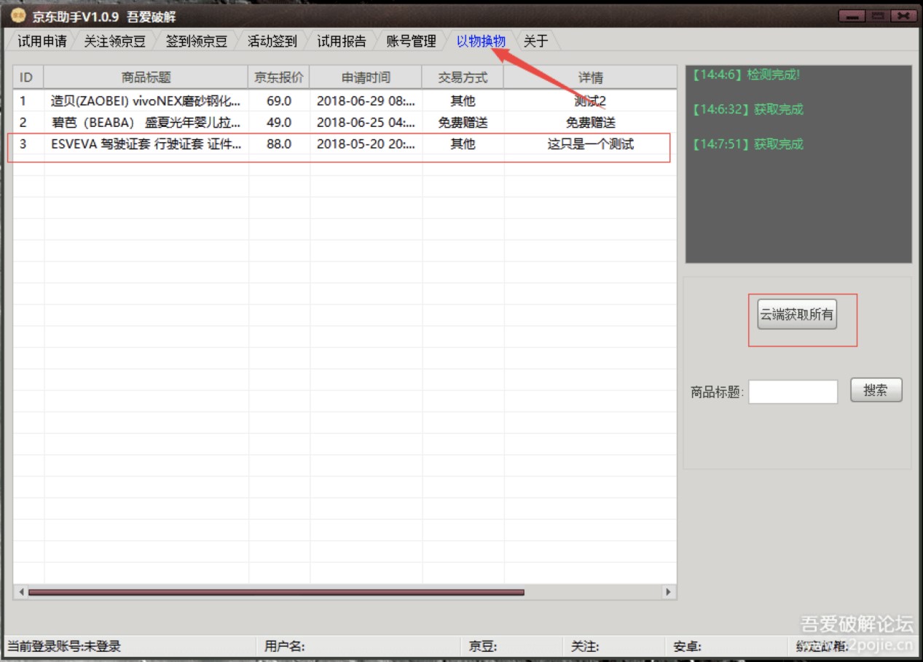Open the 试用申请 tab
923x662 pixels.
pos(42,42)
